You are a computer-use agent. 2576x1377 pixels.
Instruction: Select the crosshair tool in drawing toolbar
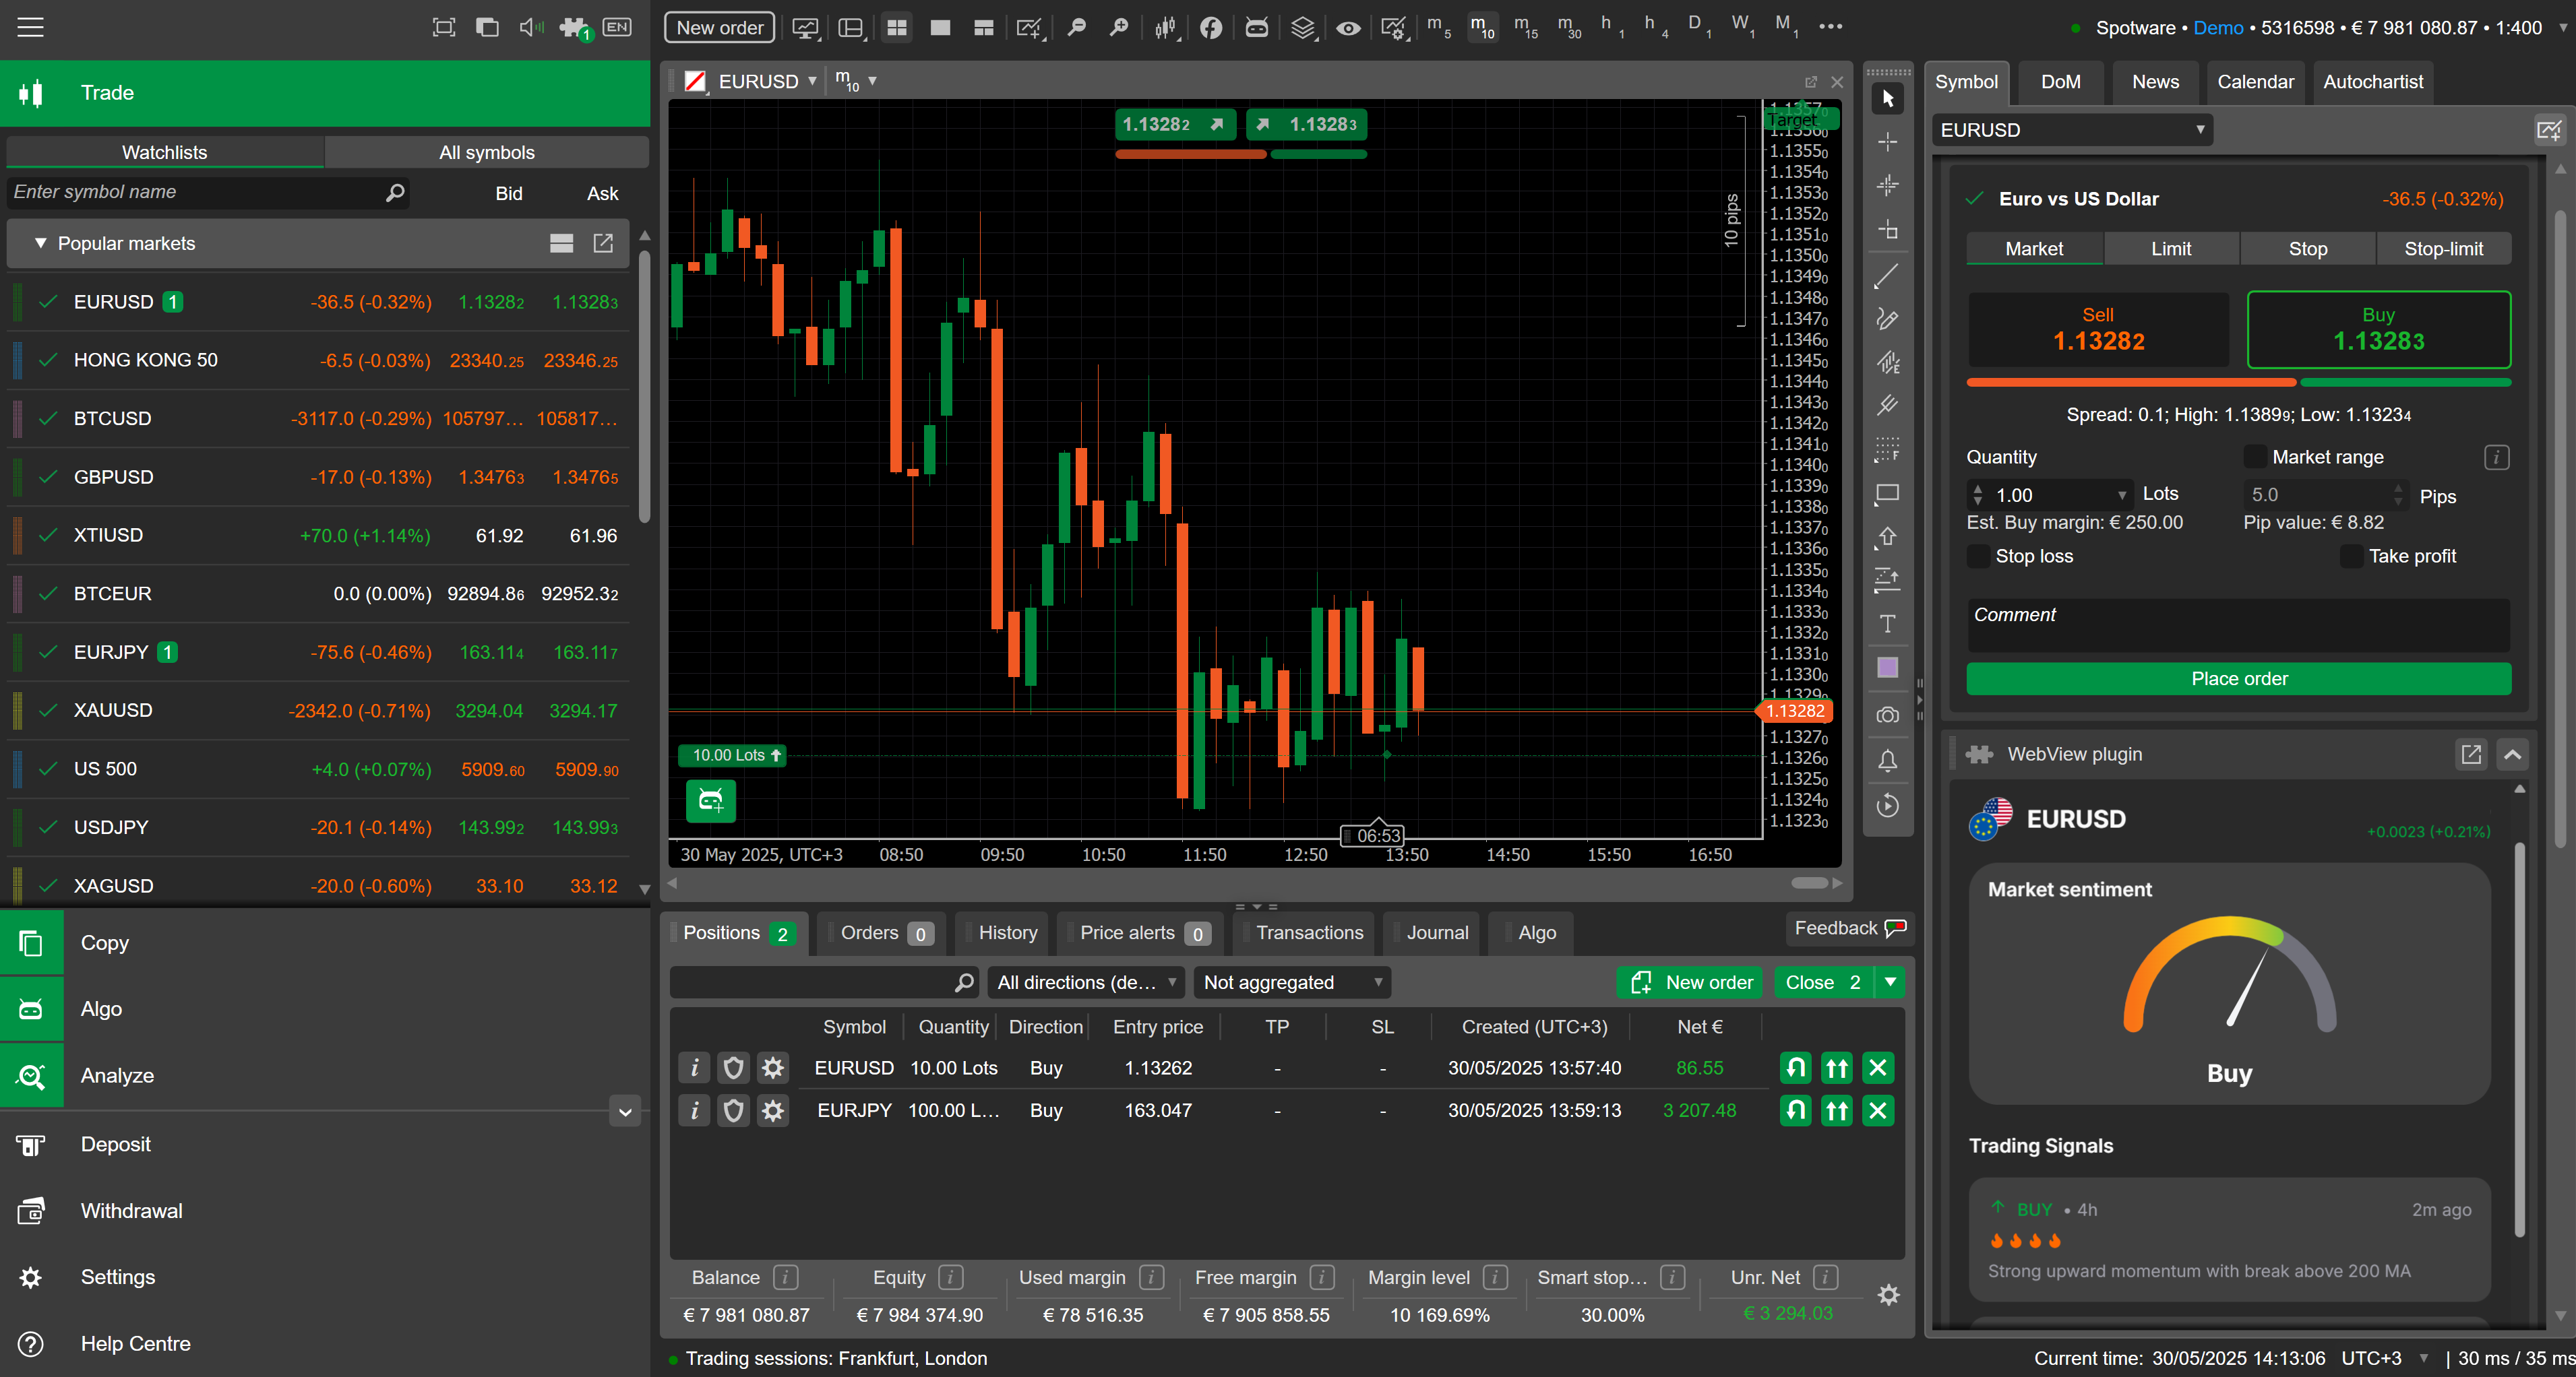(x=1887, y=142)
